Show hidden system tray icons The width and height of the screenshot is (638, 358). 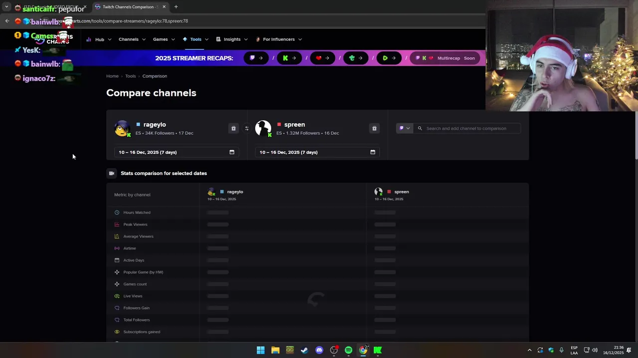529,350
